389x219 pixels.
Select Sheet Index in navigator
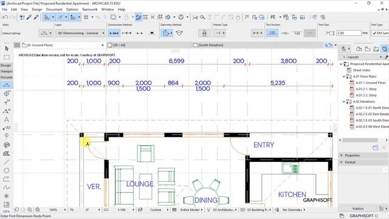click(362, 71)
